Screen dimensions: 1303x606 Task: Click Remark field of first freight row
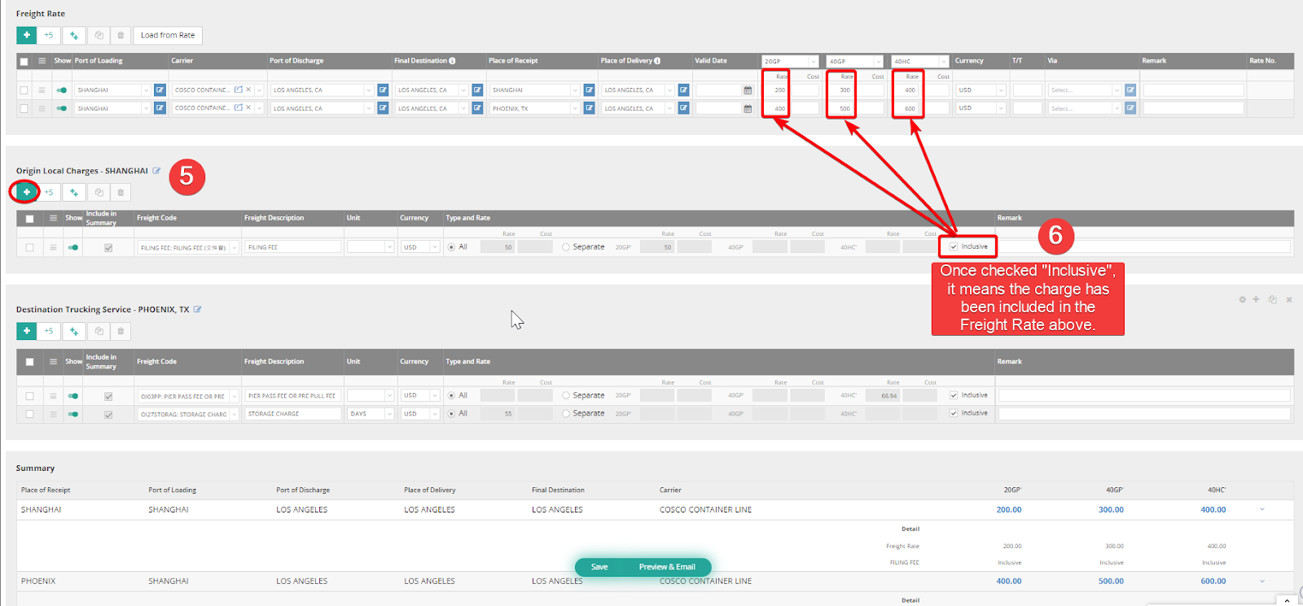(1192, 90)
